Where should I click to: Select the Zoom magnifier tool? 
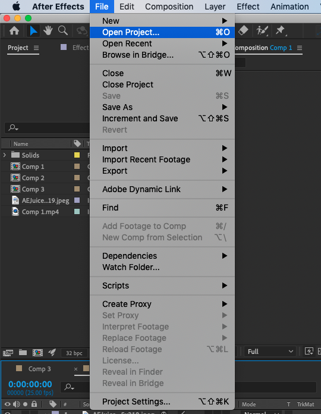point(63,31)
